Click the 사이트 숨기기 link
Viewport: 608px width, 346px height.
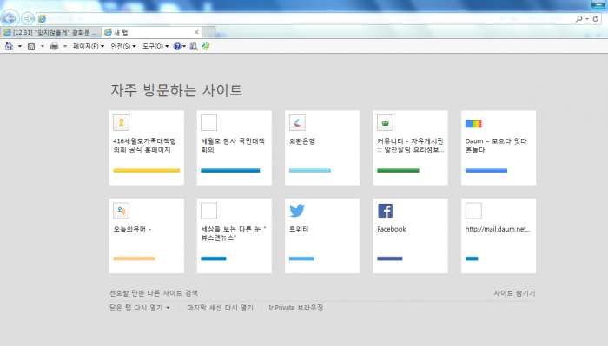pyautogui.click(x=514, y=293)
